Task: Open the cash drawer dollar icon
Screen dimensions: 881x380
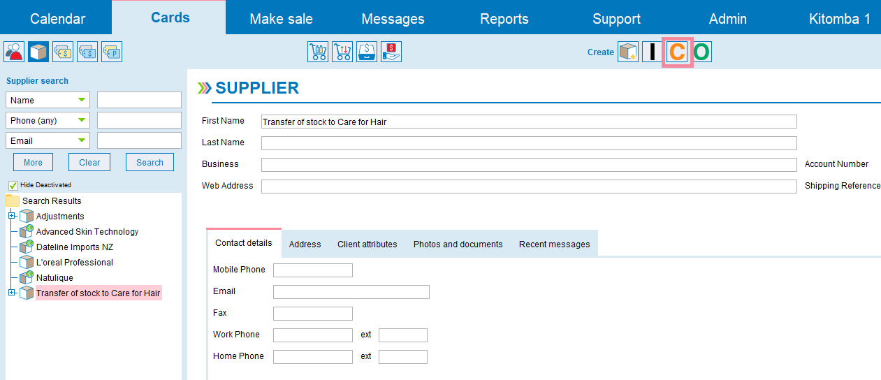Action: point(367,52)
